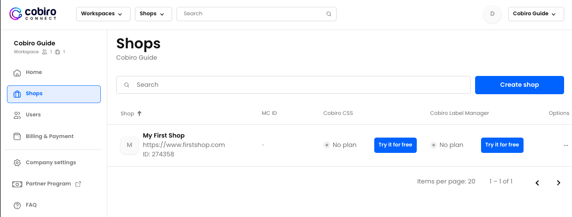Click the Partner Program money icon
Screen dimensions: 572x217
point(17,184)
